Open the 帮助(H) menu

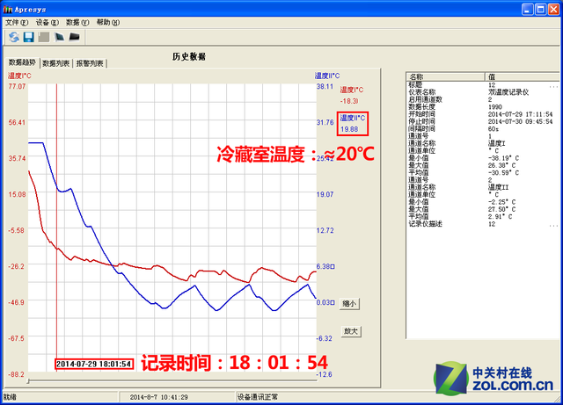107,22
